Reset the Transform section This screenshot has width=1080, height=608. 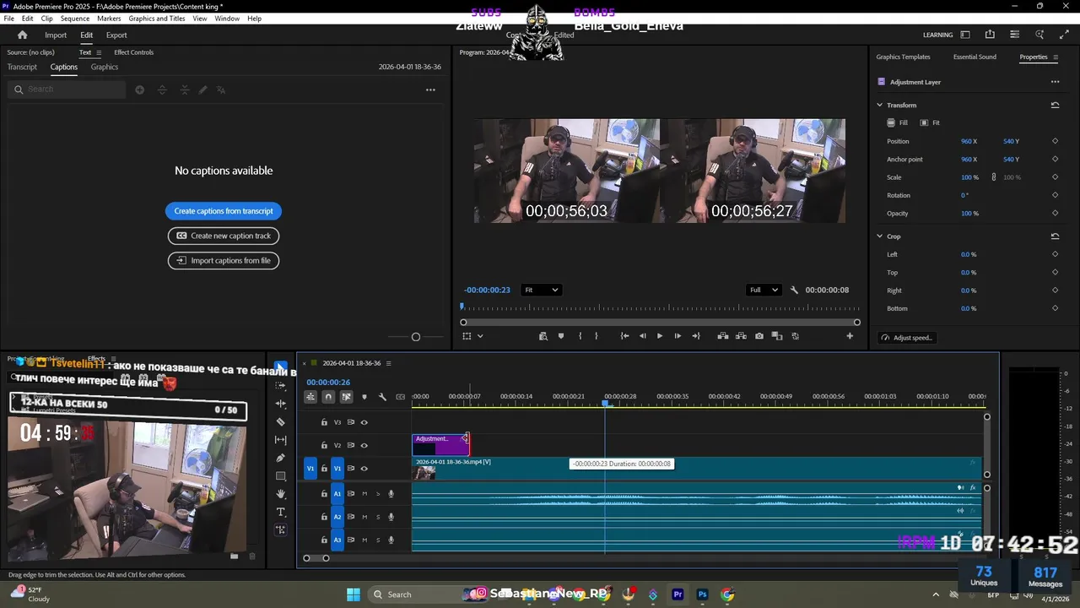click(x=1055, y=106)
